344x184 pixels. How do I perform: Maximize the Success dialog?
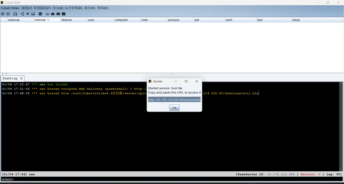pos(186,81)
